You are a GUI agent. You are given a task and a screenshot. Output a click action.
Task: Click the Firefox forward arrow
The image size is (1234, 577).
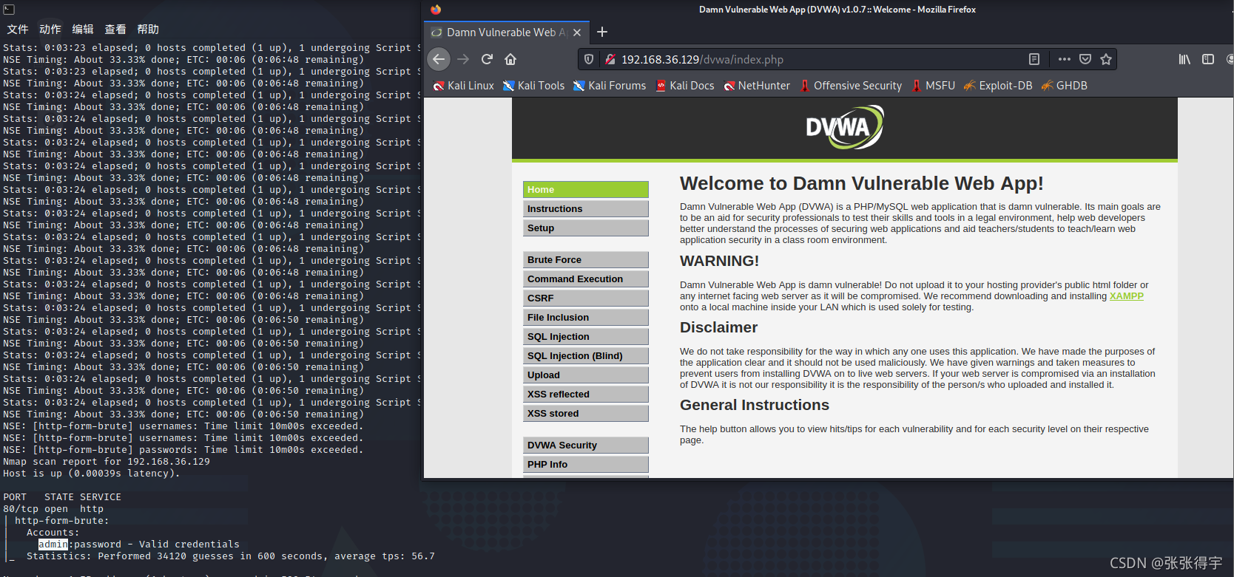[x=463, y=59]
